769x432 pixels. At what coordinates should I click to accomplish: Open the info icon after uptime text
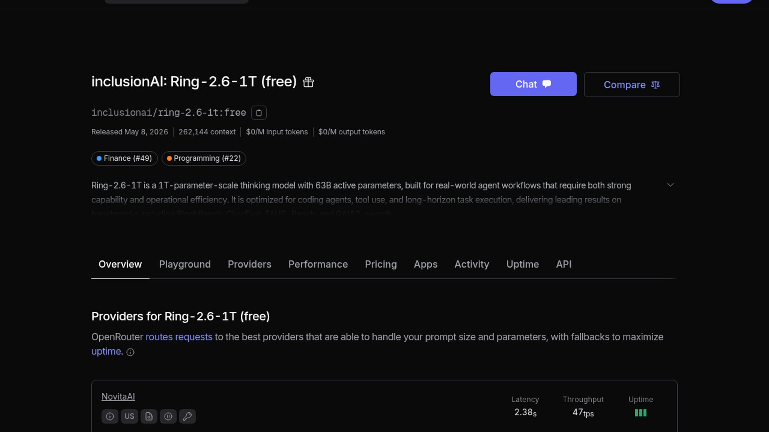131,352
